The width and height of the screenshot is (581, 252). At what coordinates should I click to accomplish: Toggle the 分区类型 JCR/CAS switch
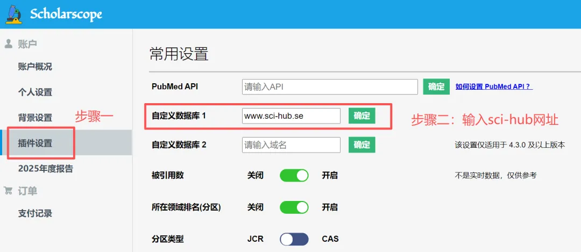coord(294,239)
